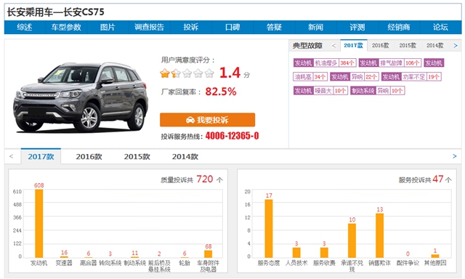Click the Changan CS75 car photo
Image resolution: width=465 pixels, height=279 pixels.
81,97
